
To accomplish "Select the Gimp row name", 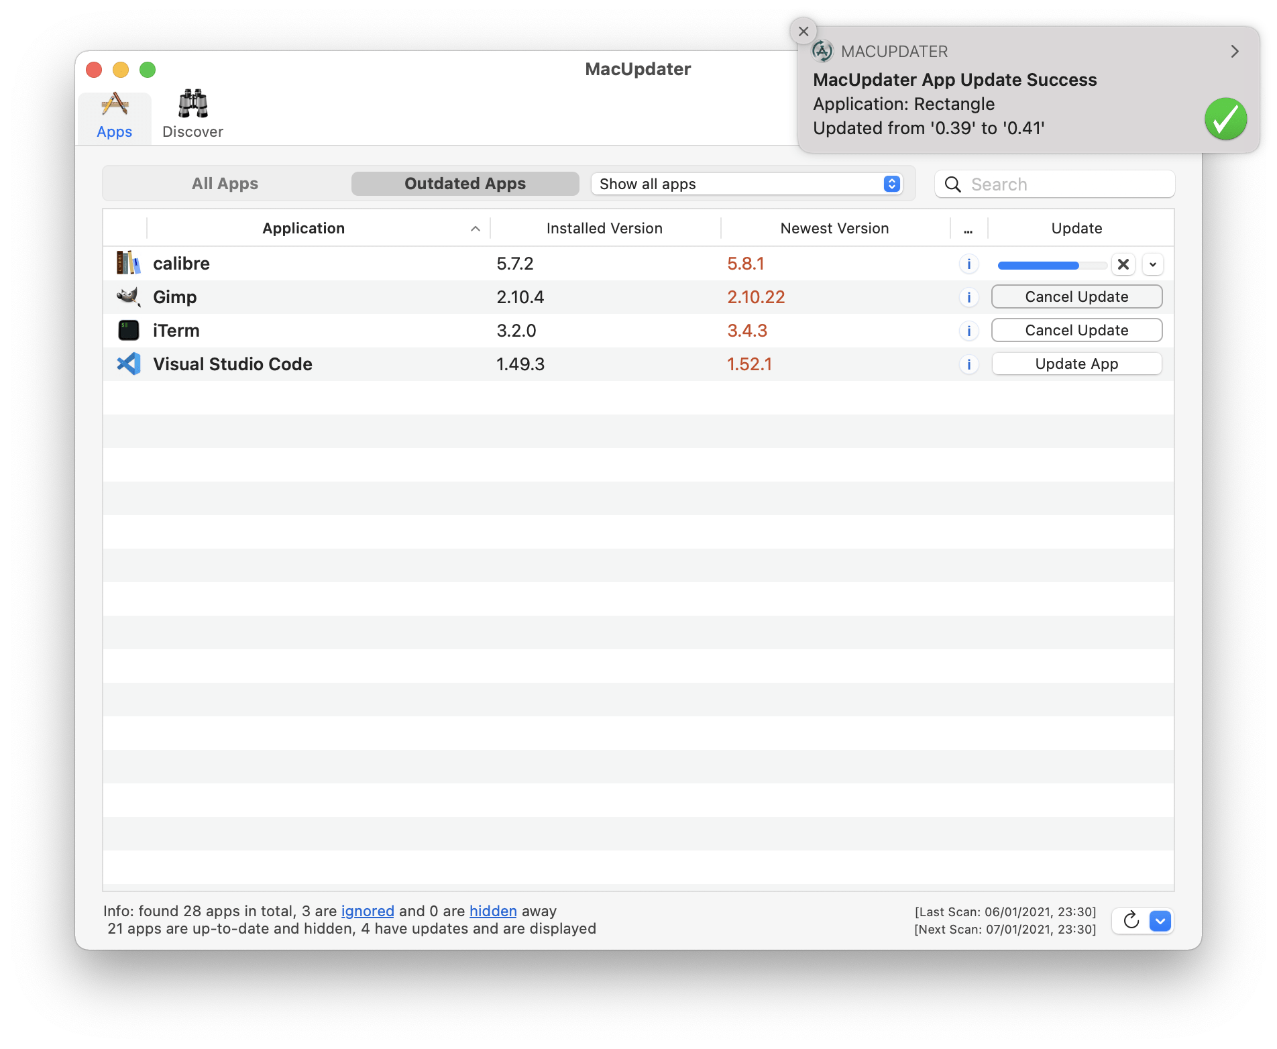I will pyautogui.click(x=175, y=297).
